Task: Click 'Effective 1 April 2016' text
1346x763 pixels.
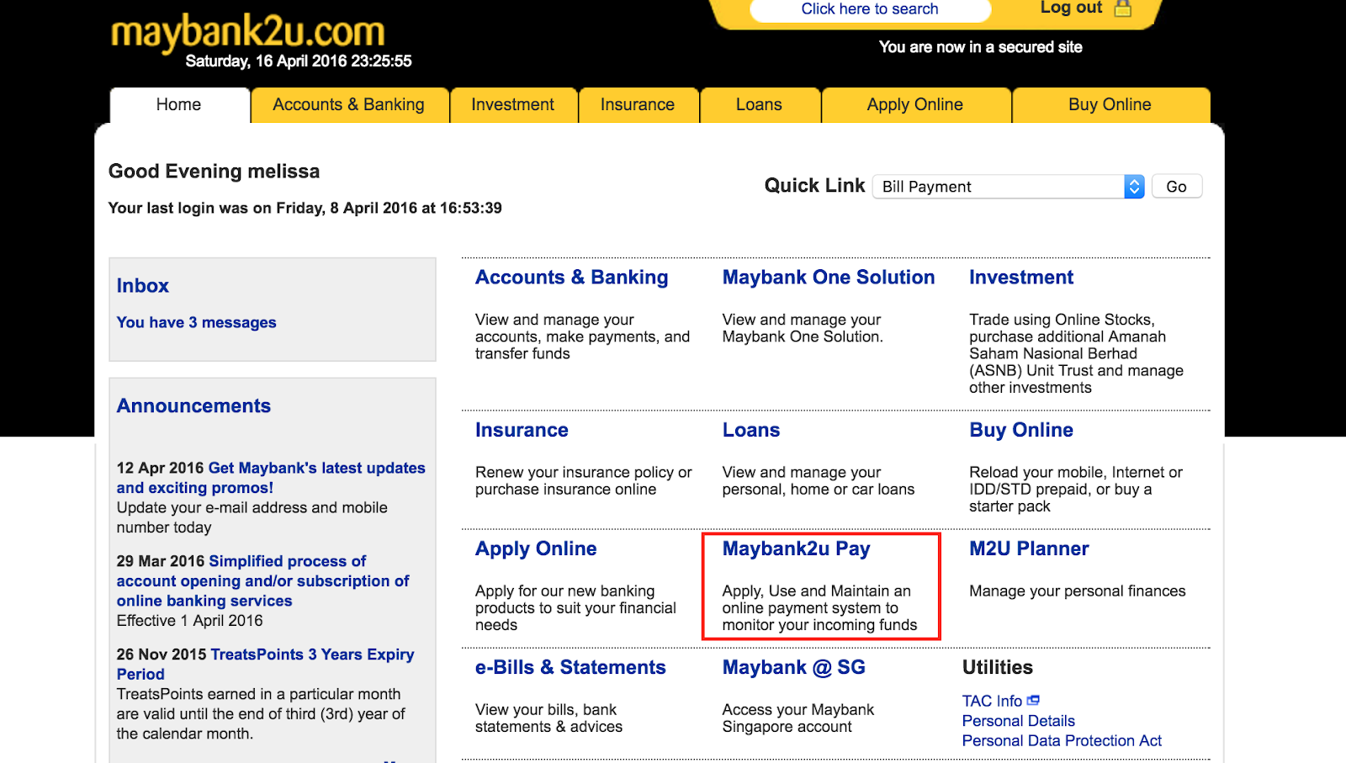Action: [190, 621]
